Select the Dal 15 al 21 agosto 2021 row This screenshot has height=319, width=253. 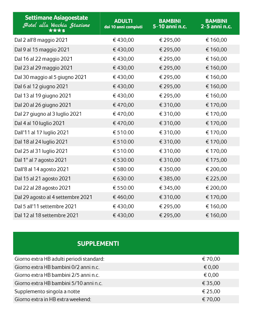pos(126,179)
